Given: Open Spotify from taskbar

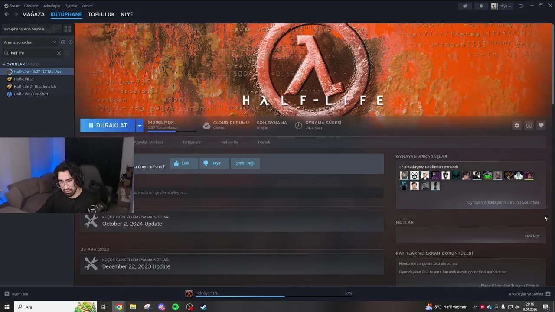Looking at the screenshot, I should [175, 307].
